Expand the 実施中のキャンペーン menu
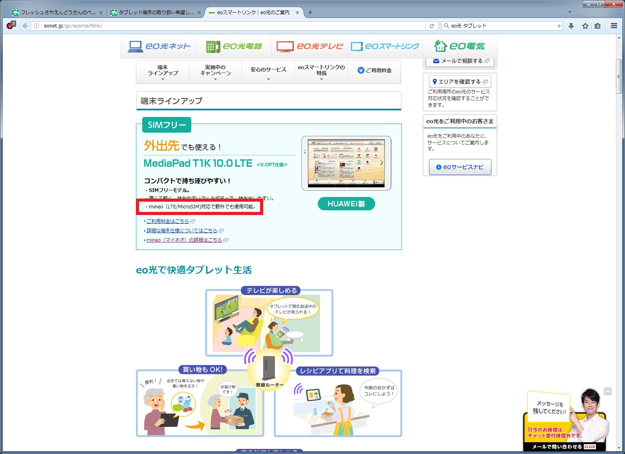This screenshot has width=625, height=454. [x=215, y=72]
